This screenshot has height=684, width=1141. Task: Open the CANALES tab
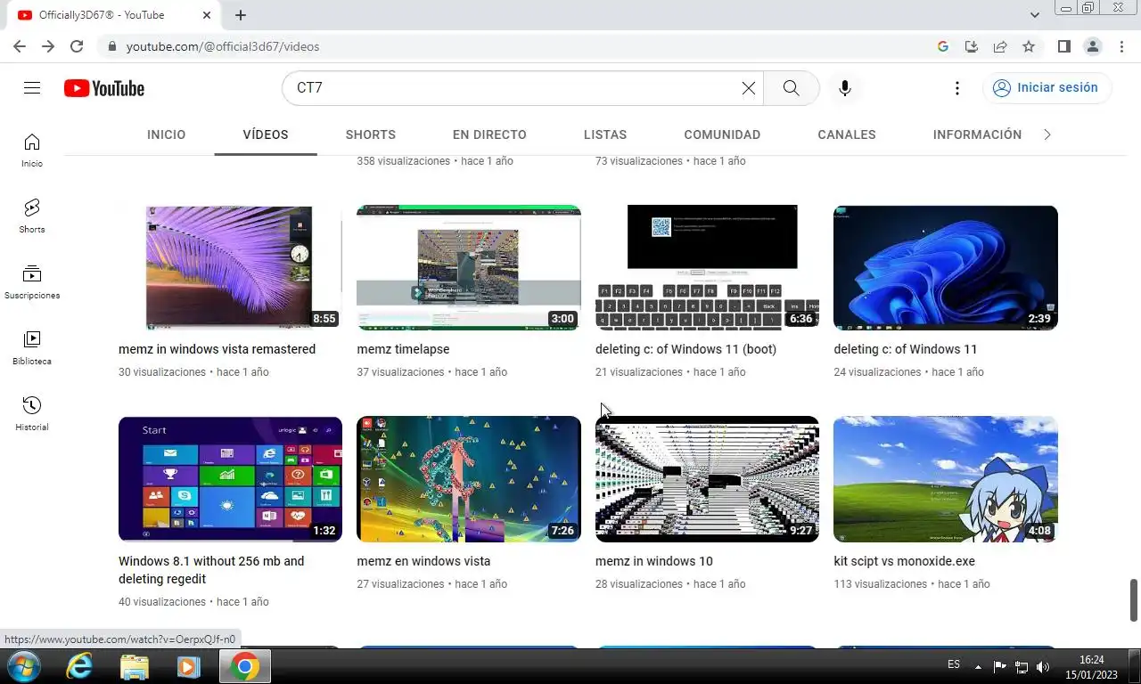pyautogui.click(x=847, y=134)
